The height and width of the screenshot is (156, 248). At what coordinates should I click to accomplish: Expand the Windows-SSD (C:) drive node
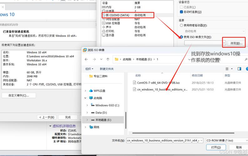(x=87, y=105)
